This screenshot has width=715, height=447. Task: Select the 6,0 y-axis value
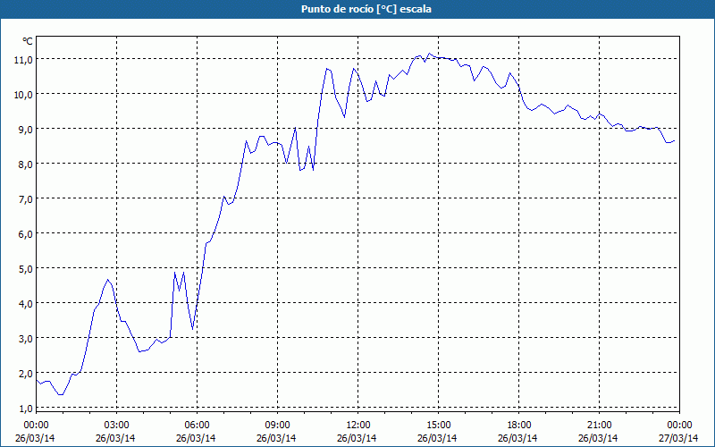pyautogui.click(x=25, y=234)
